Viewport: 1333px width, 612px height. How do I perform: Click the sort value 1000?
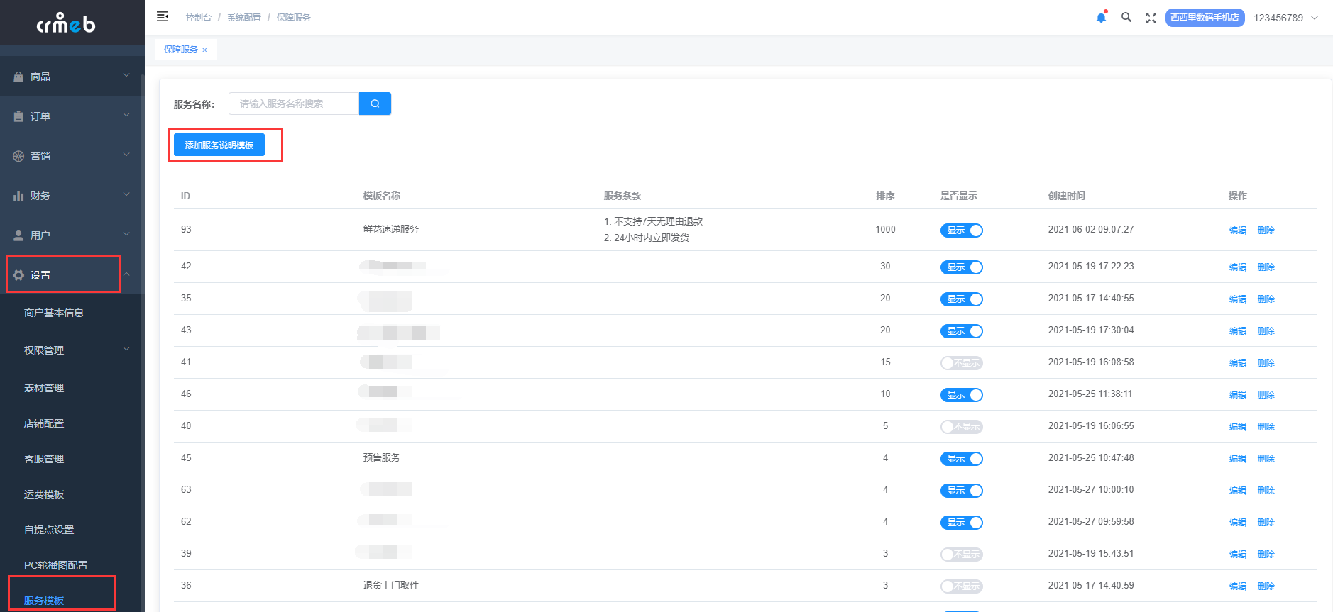click(x=885, y=229)
